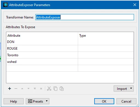This screenshot has width=140, height=107.
Task: Click the move row down arrow
Action: (x=28, y=89)
